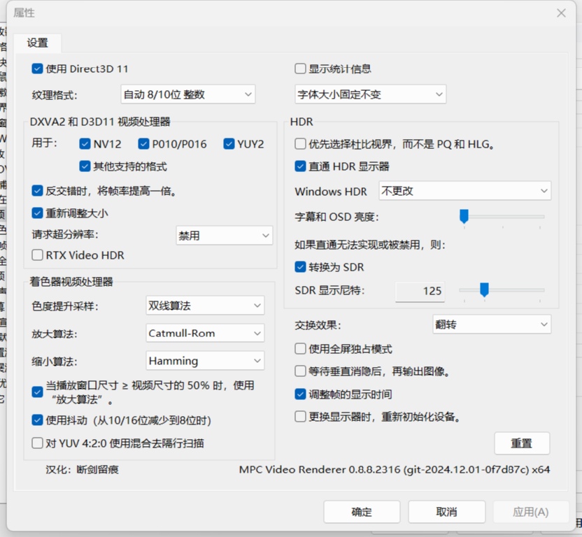Click the 重置 button
The width and height of the screenshot is (582, 537).
(x=522, y=443)
